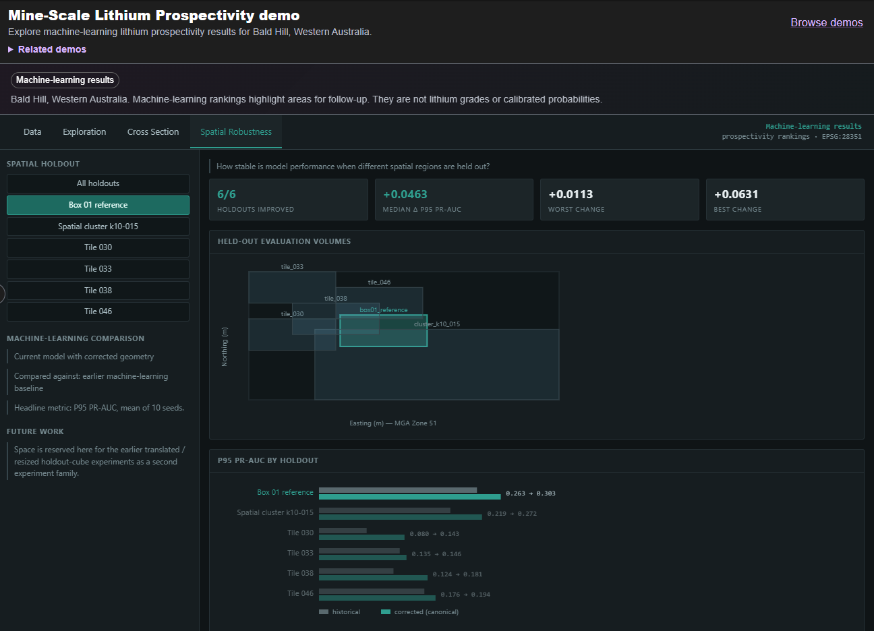This screenshot has width=874, height=631.
Task: Activate the Tile 038 holdout button
Action: click(x=98, y=291)
